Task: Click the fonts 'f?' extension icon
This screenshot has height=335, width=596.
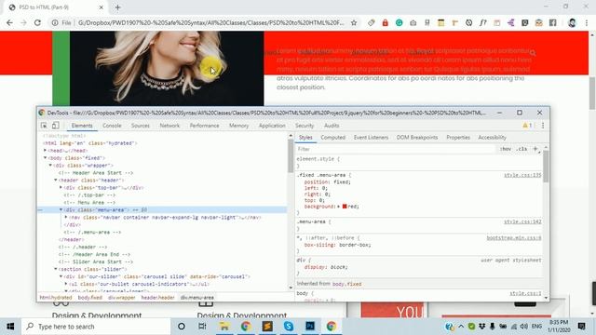Action: 482,22
